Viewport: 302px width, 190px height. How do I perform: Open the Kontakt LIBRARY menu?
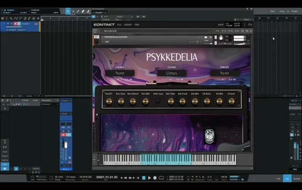point(128,25)
